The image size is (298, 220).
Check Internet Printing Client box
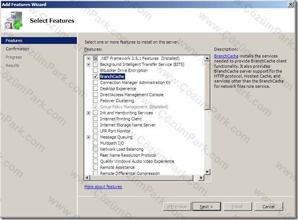point(96,119)
